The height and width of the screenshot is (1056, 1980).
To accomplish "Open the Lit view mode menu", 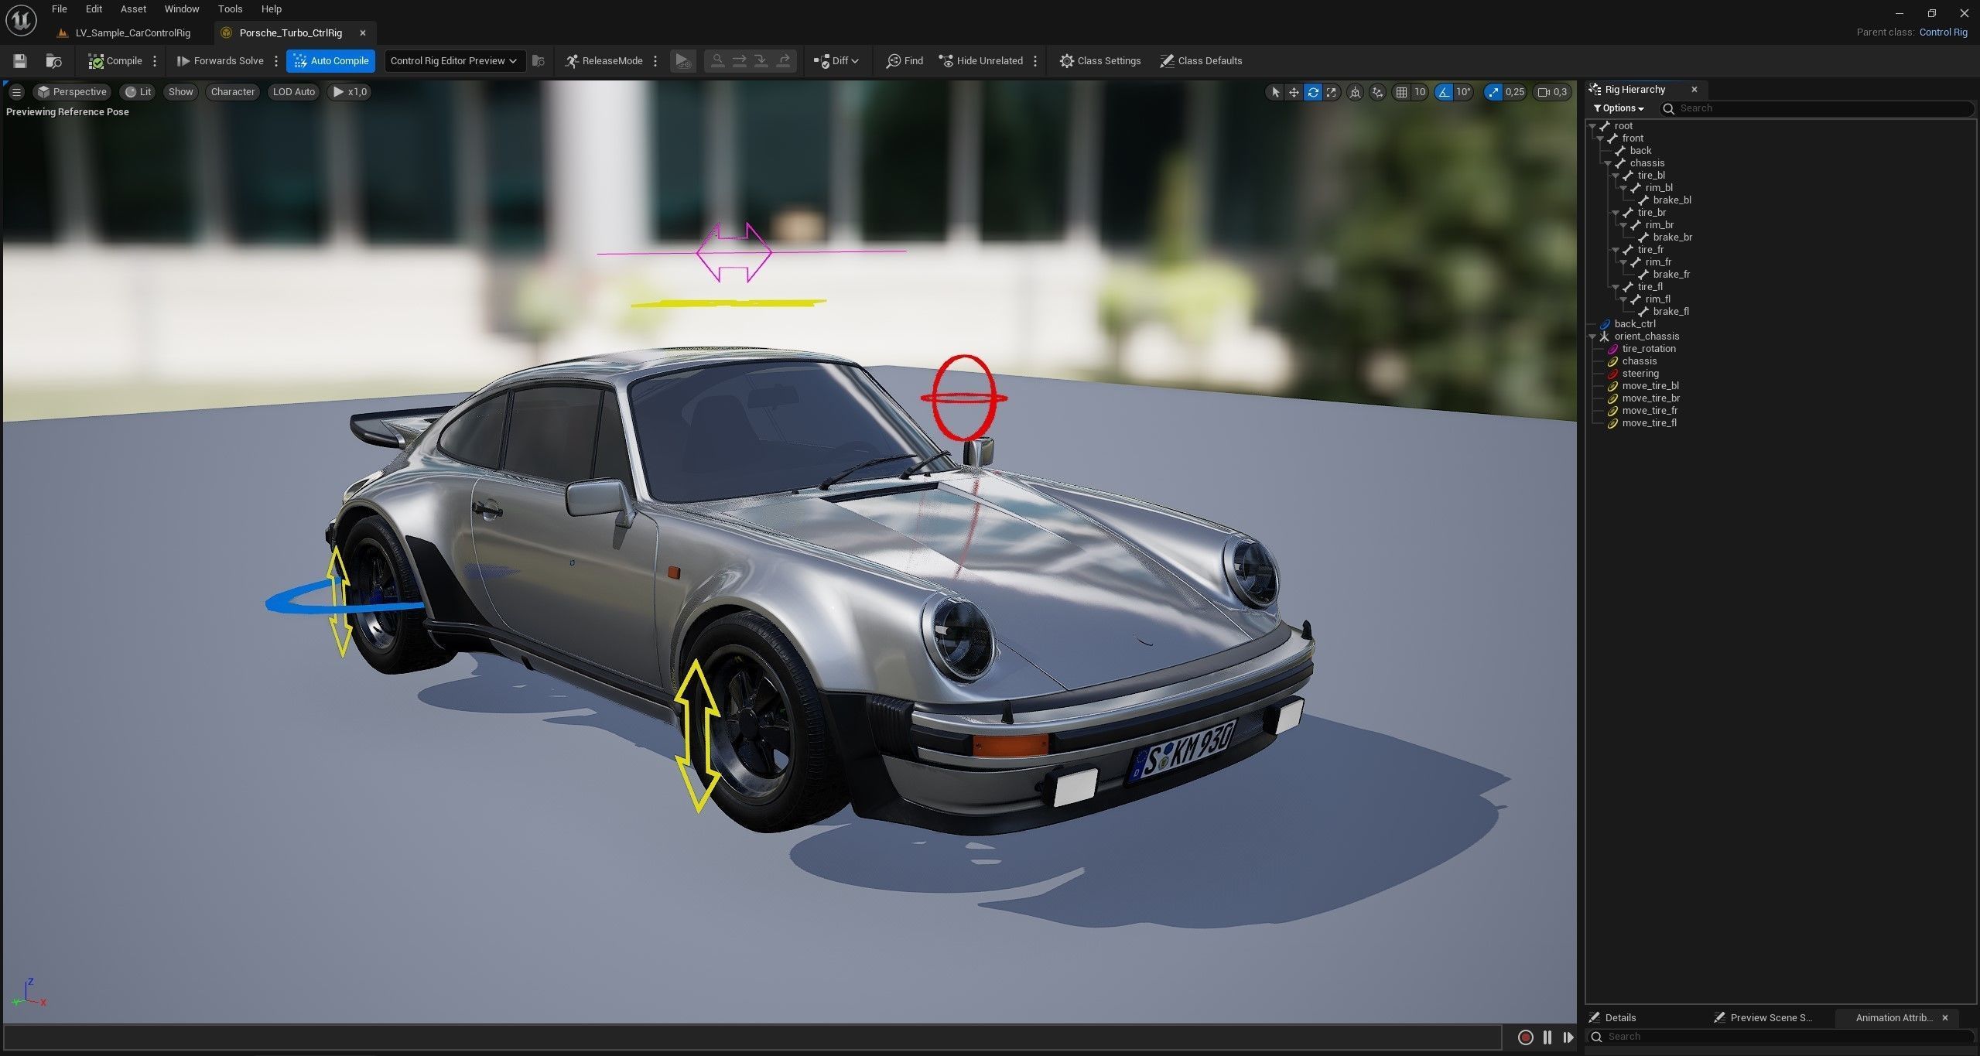I will pyautogui.click(x=138, y=92).
